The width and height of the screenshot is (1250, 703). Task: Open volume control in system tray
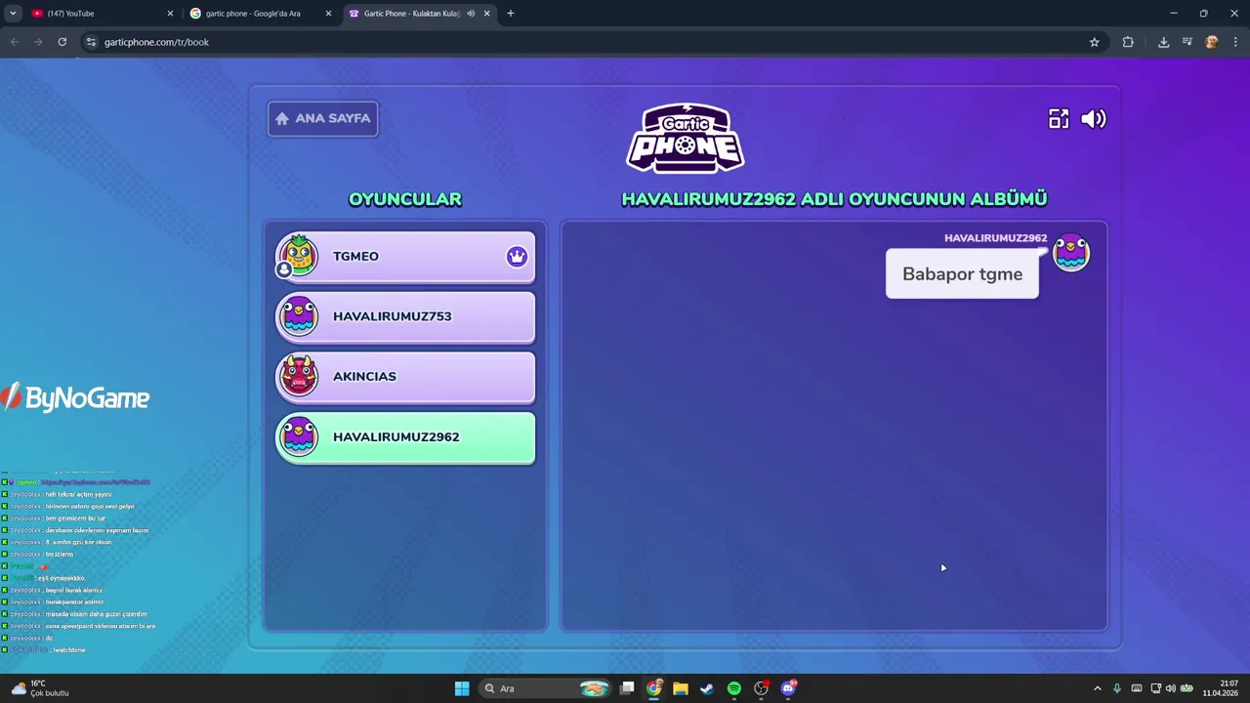[x=1170, y=688]
